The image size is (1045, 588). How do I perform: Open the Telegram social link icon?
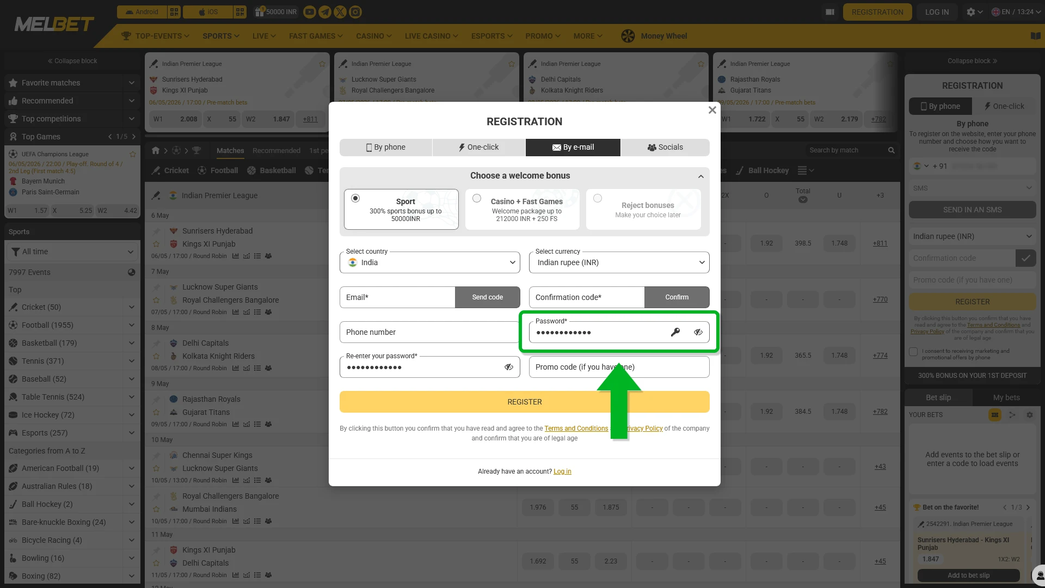(324, 12)
